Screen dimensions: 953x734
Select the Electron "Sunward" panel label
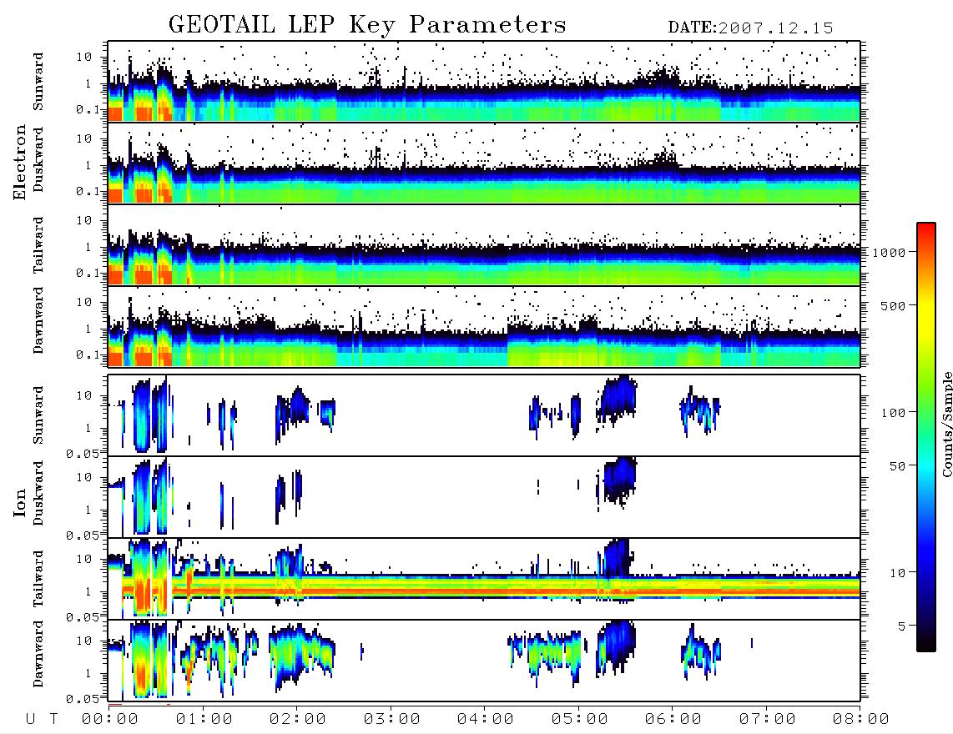(x=38, y=82)
